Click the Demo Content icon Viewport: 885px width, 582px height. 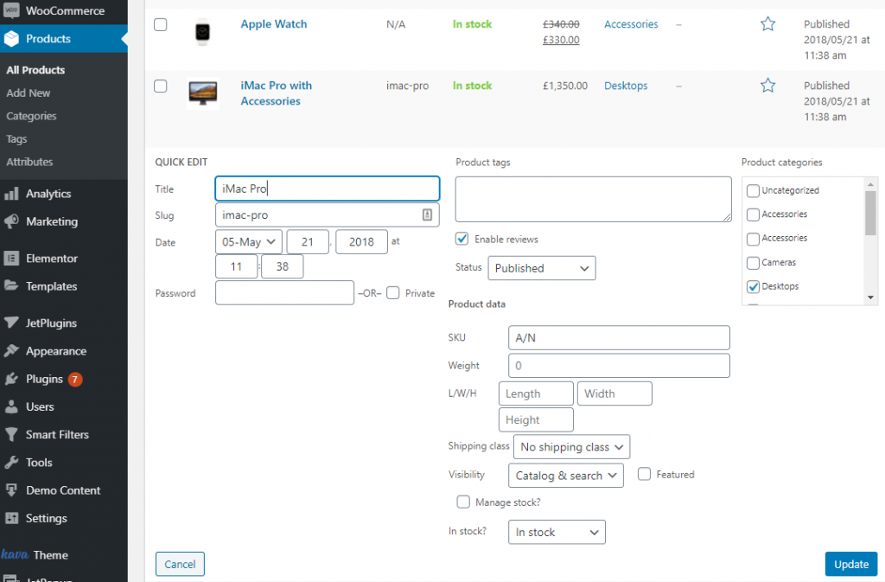pos(11,490)
